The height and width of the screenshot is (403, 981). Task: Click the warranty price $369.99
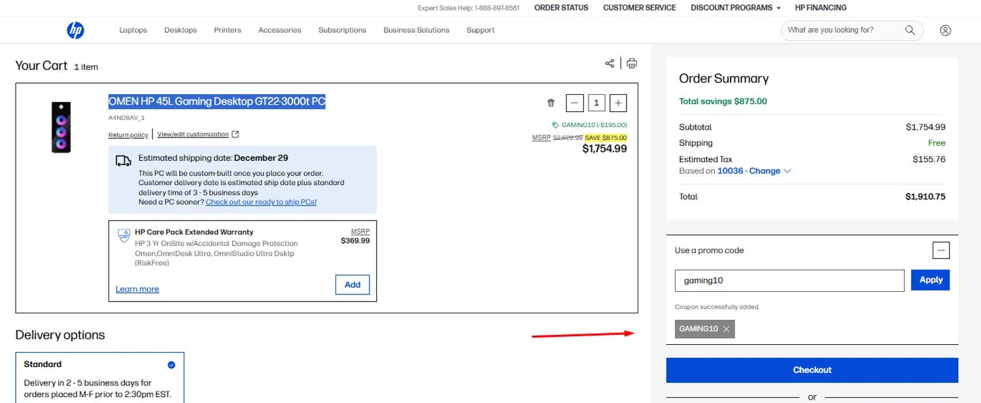355,241
